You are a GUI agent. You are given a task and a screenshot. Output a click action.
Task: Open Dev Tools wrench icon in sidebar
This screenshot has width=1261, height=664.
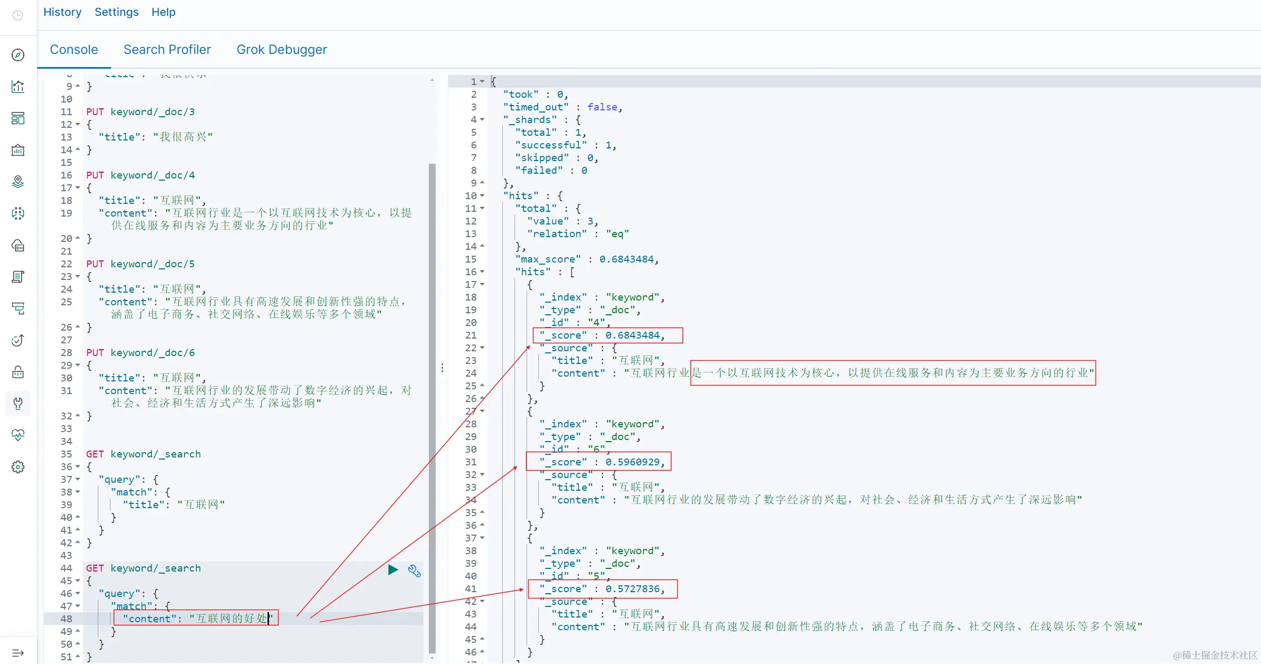(18, 404)
